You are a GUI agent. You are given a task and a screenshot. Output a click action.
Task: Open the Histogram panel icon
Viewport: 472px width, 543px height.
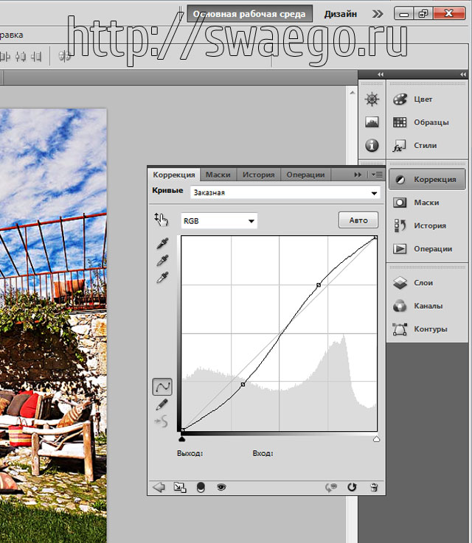click(372, 122)
